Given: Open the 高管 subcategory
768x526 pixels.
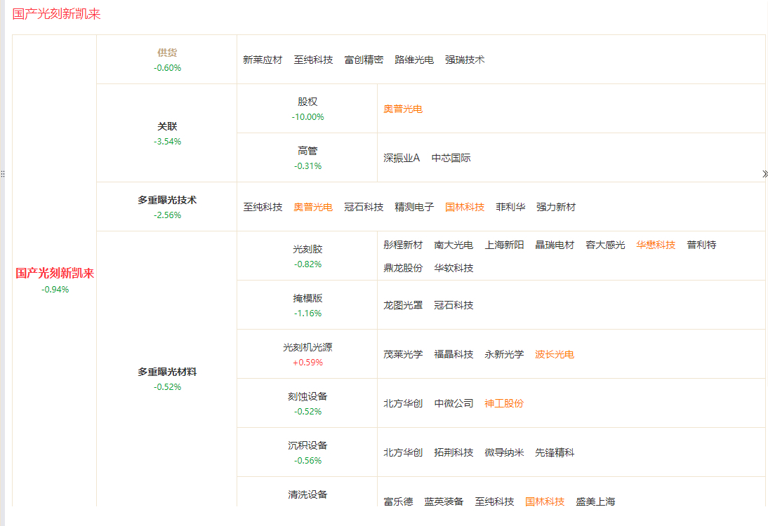Looking at the screenshot, I should tap(307, 151).
